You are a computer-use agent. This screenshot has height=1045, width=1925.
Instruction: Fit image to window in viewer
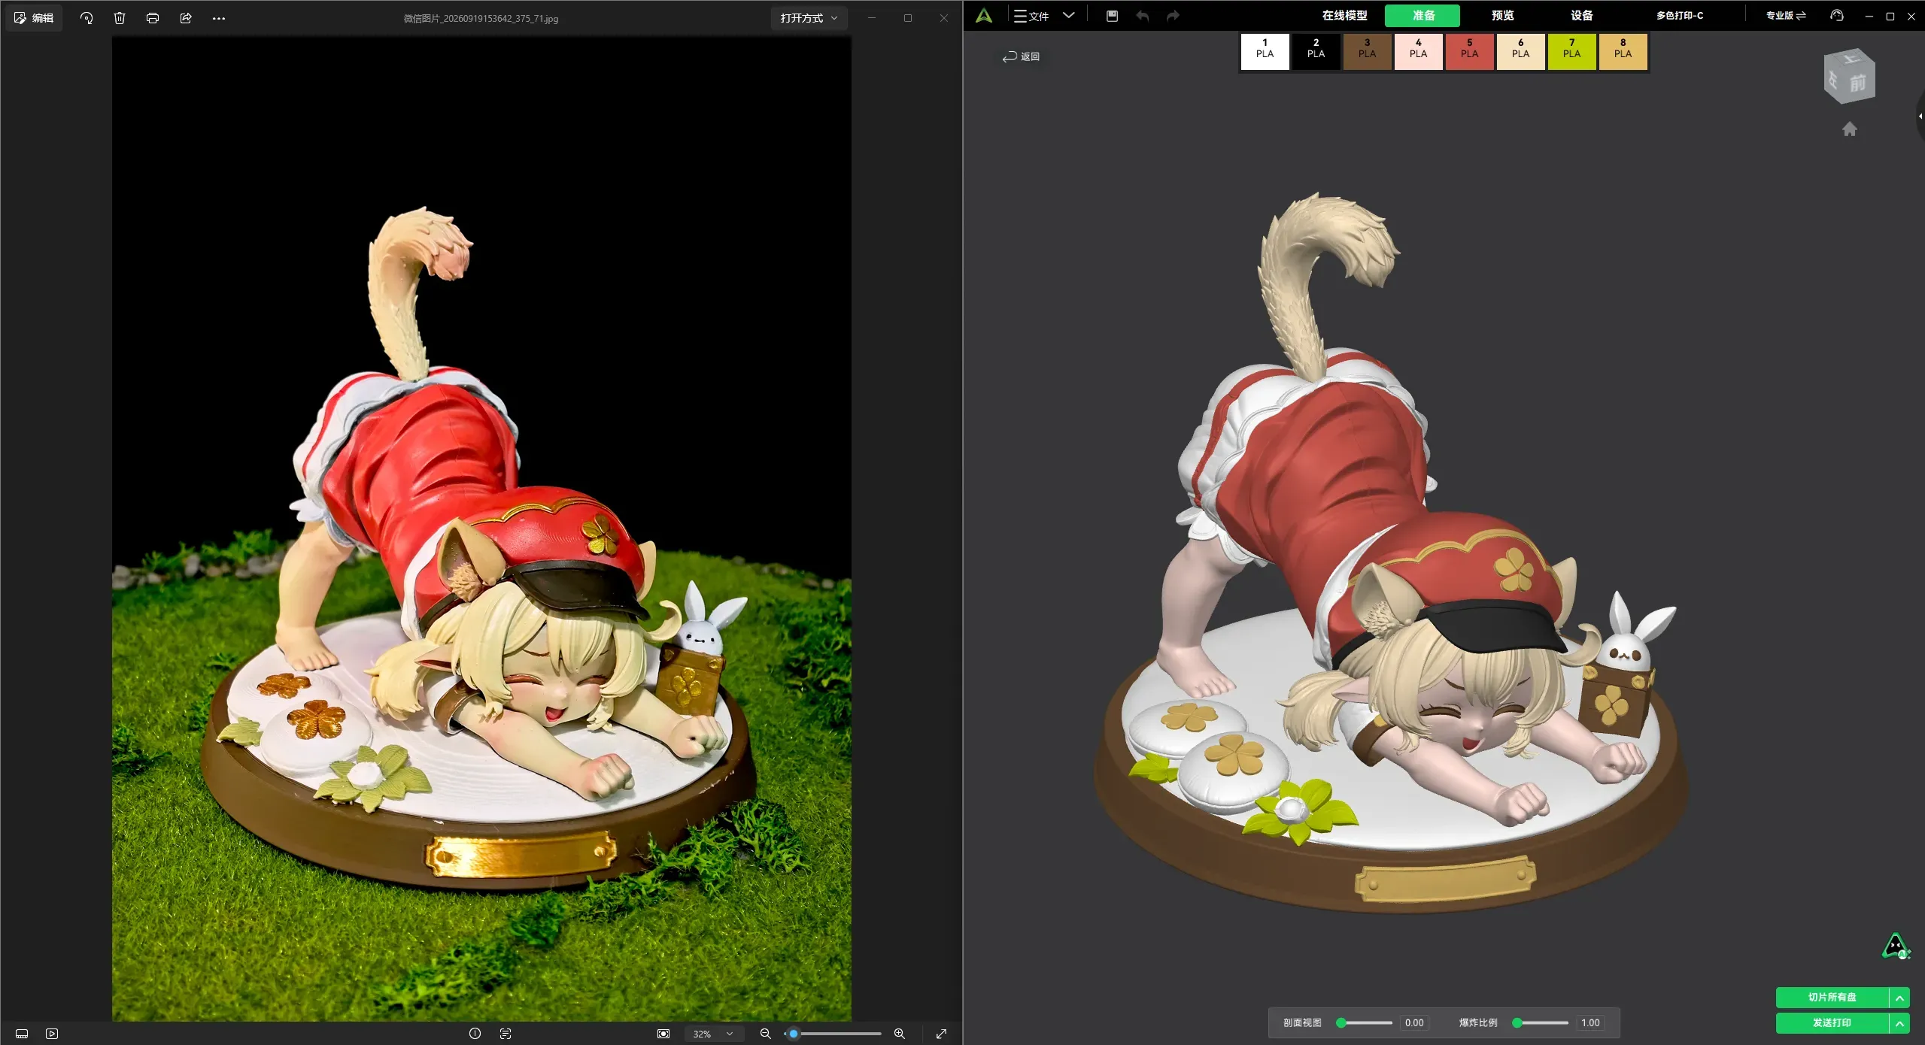pos(663,1034)
